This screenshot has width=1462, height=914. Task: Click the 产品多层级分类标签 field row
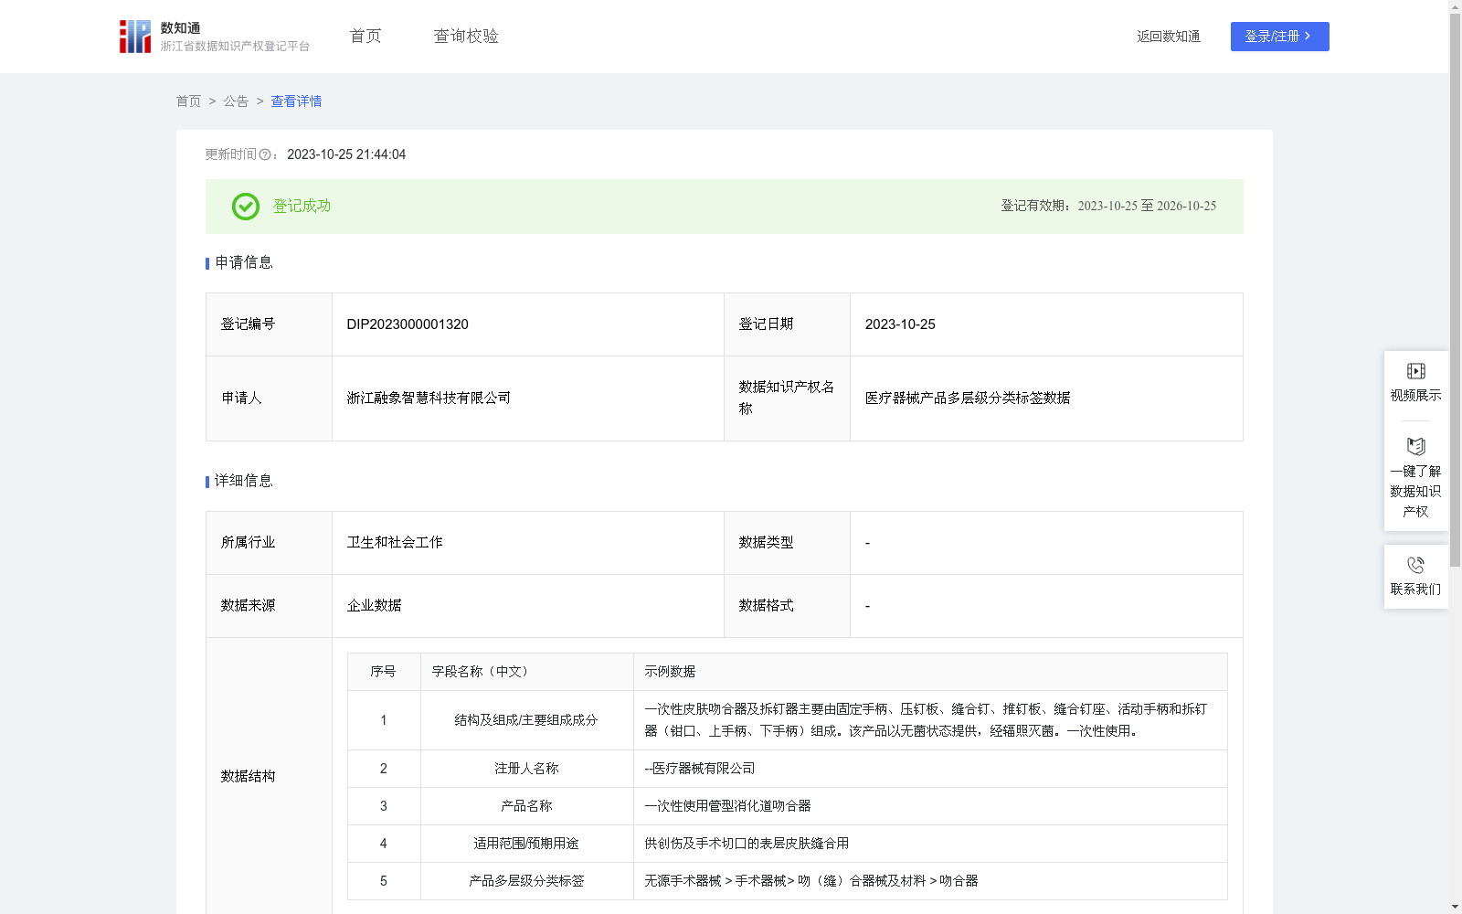(788, 881)
